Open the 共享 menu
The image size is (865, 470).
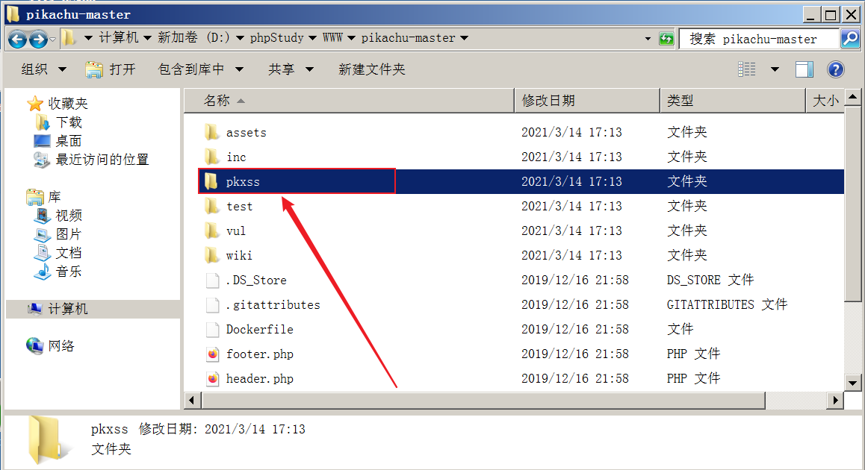[x=291, y=69]
